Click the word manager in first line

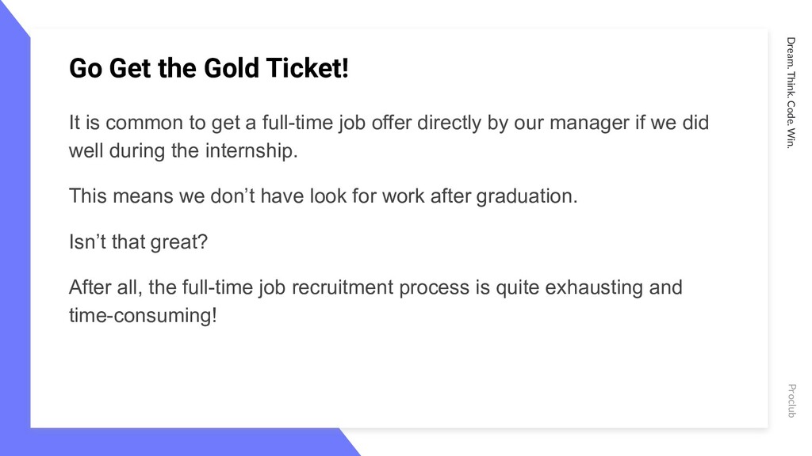[x=589, y=123]
